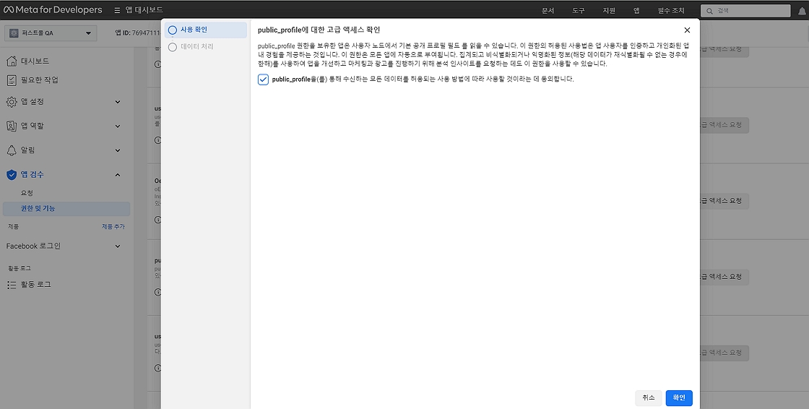Collapse the 앱 검수 section

point(118,175)
